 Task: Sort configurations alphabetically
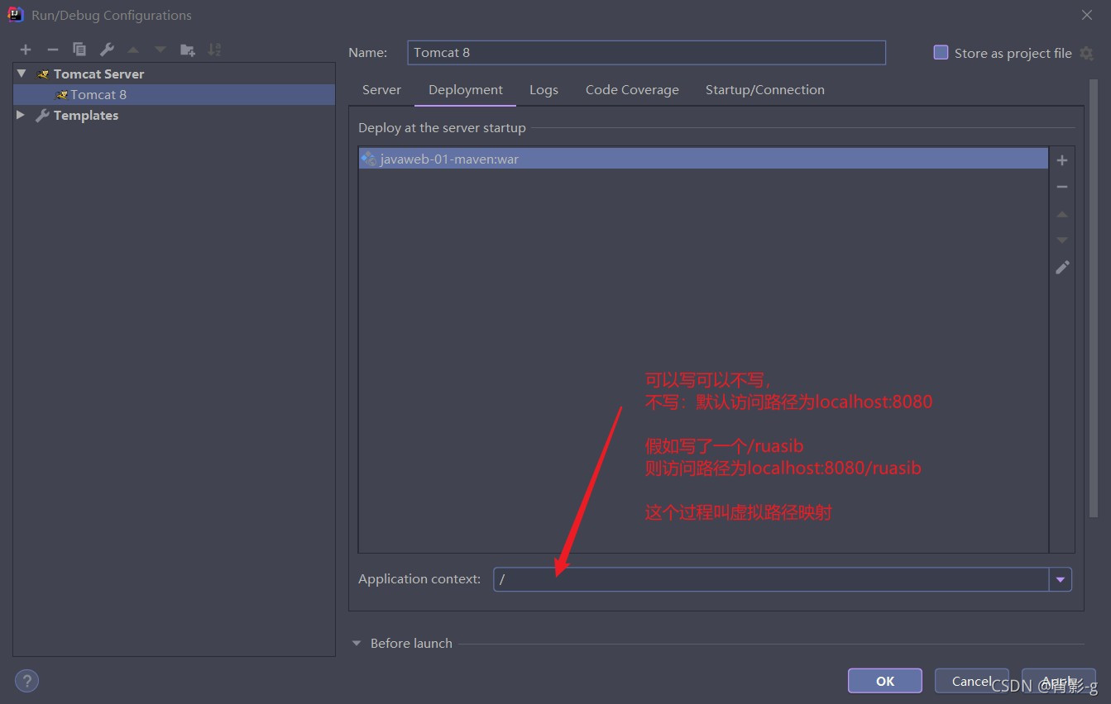click(214, 50)
